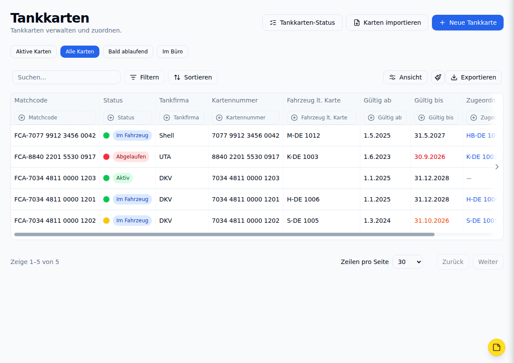Viewport: 514px width, 363px height.
Task: Click the plus icon in Kartennummer filter
Action: click(219, 118)
